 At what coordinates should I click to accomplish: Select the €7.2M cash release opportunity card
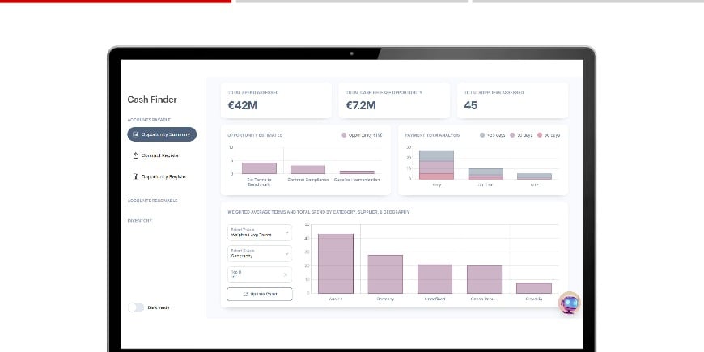[x=394, y=100]
